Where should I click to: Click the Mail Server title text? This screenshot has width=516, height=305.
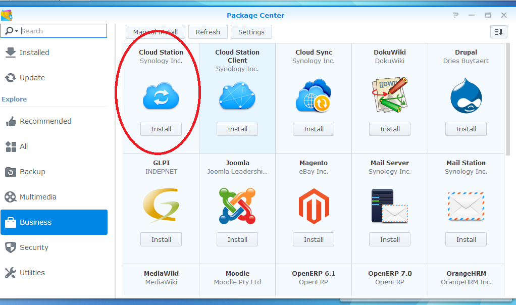390,163
